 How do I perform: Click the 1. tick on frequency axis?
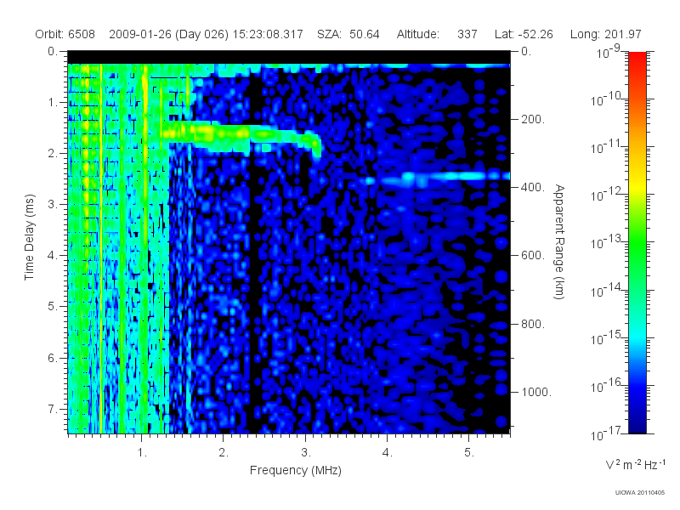142,453
